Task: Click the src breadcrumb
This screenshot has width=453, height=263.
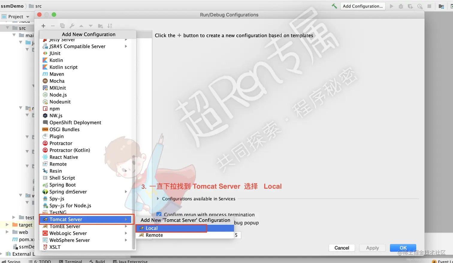Action: click(x=35, y=6)
